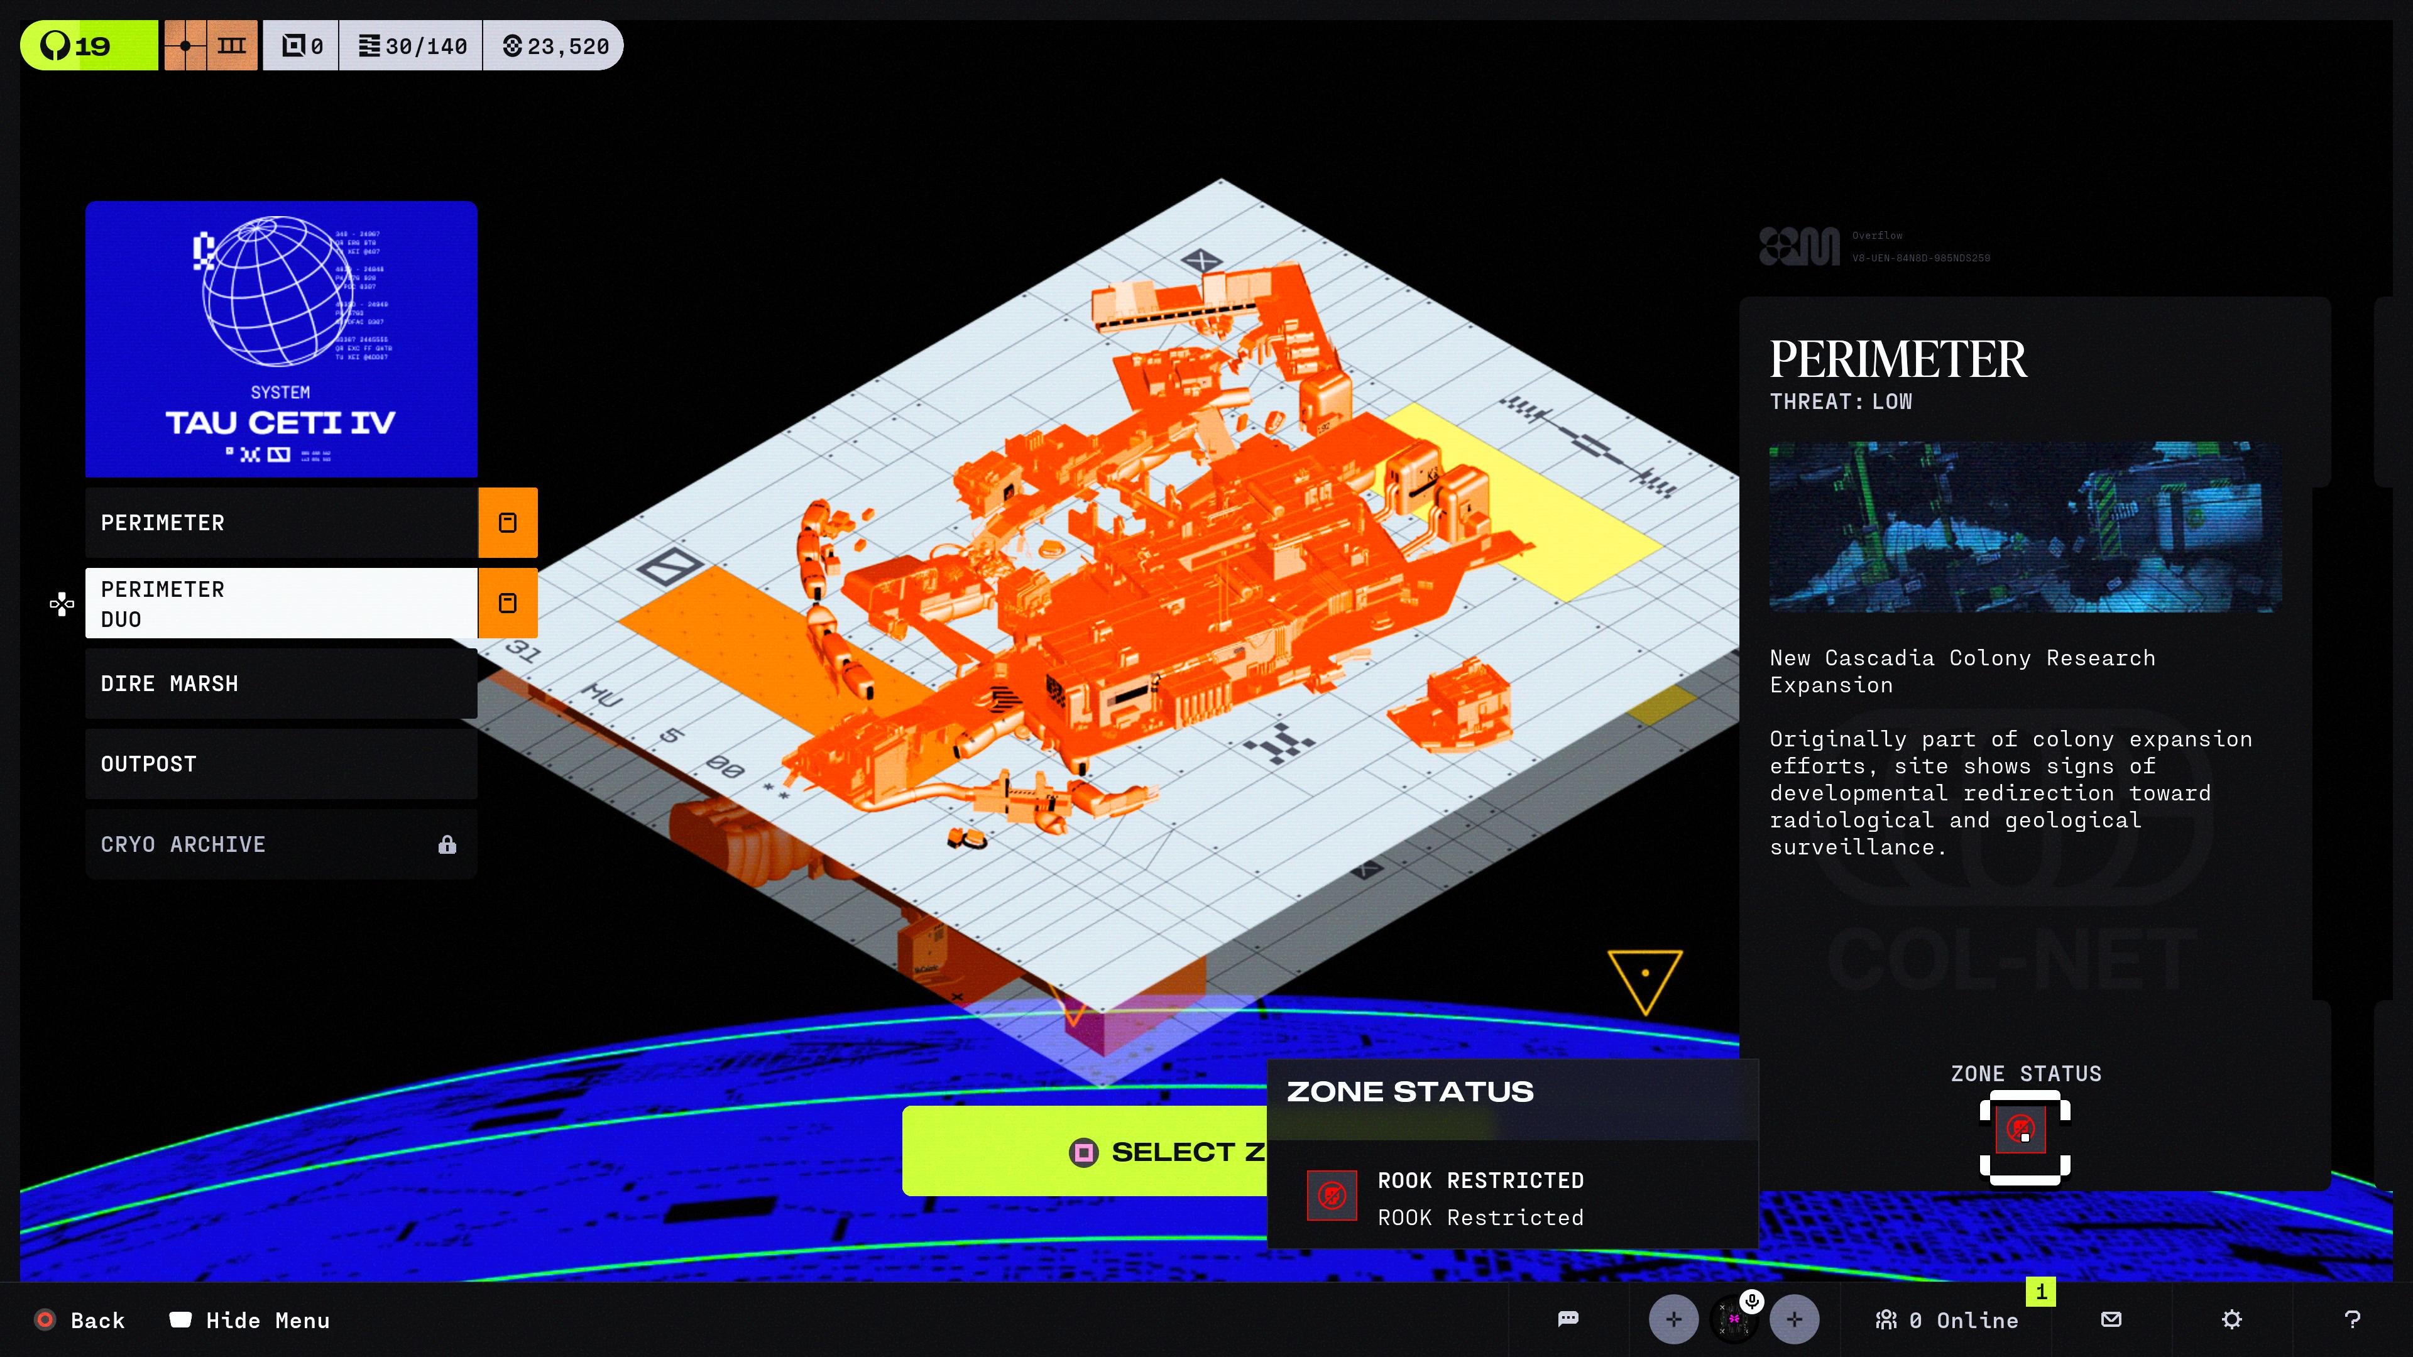Select the Perimeter zone entry

coord(281,523)
